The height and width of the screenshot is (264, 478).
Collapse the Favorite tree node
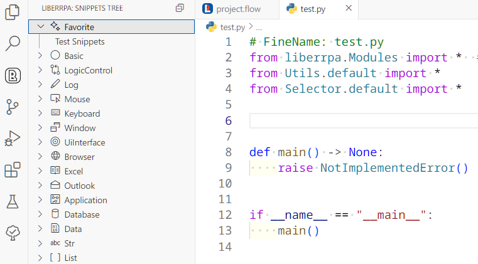click(x=41, y=26)
